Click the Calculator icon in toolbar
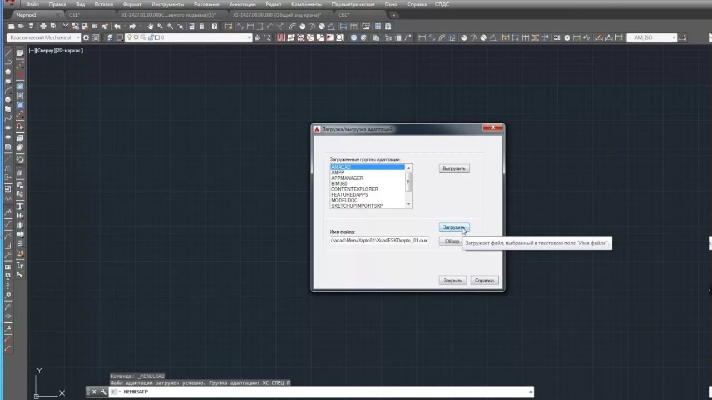 point(201,26)
